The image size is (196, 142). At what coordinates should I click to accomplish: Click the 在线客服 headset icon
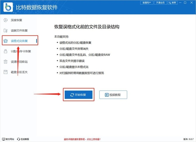point(18,139)
